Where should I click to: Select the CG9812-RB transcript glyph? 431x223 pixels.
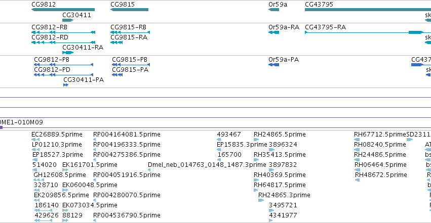pos(63,32)
